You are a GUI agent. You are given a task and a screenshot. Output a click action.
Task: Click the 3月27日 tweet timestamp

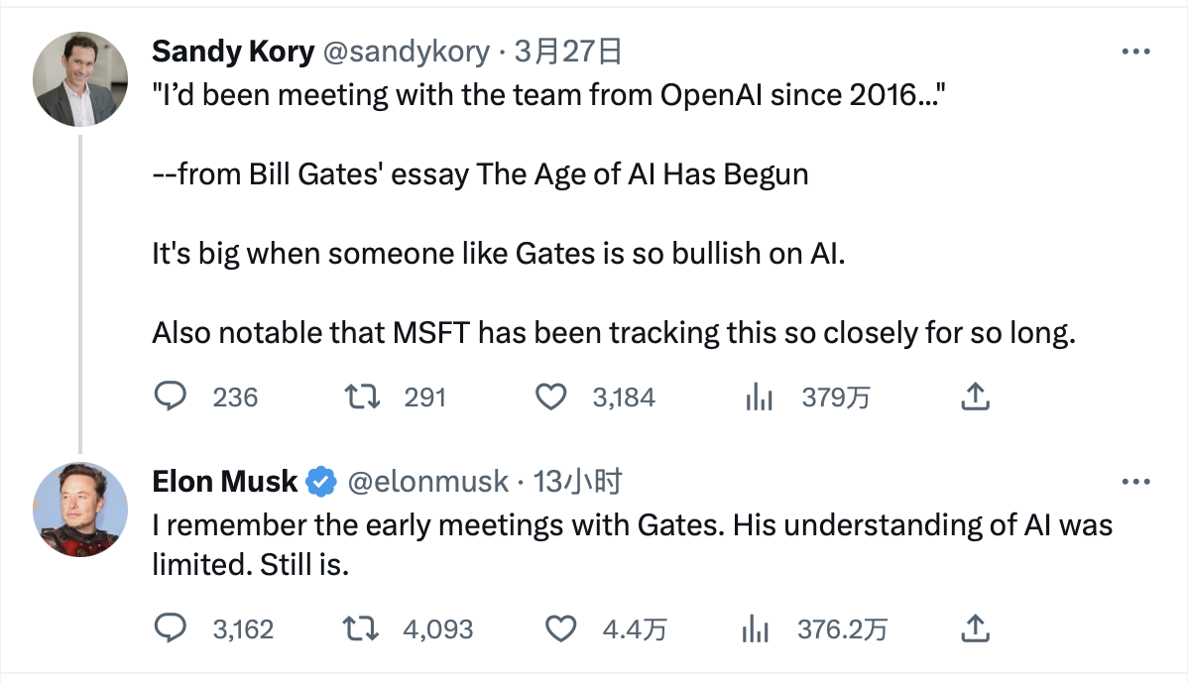tap(567, 52)
